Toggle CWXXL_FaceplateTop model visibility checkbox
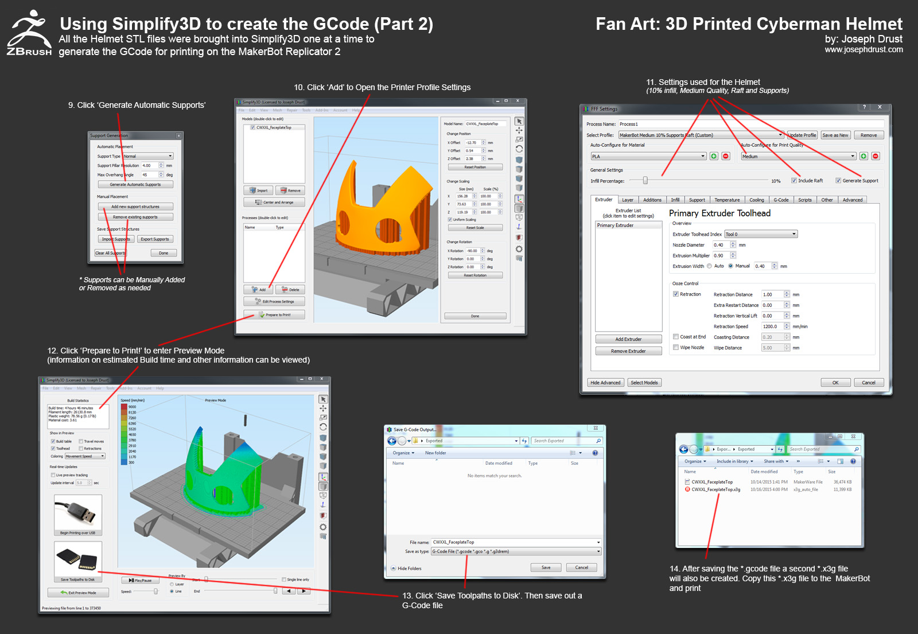This screenshot has width=918, height=634. coord(253,127)
